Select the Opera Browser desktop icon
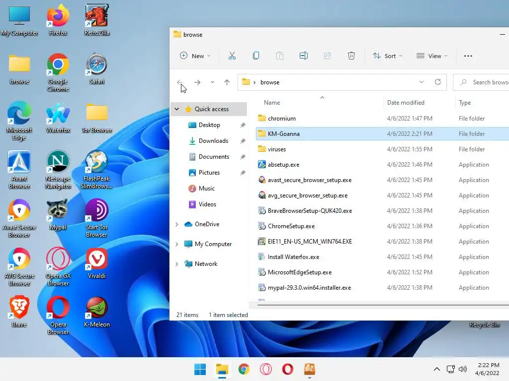This screenshot has width=509, height=381. 58,315
